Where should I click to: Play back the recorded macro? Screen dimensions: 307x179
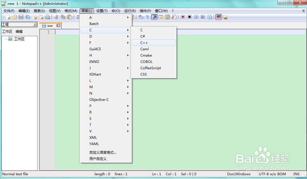196,17
